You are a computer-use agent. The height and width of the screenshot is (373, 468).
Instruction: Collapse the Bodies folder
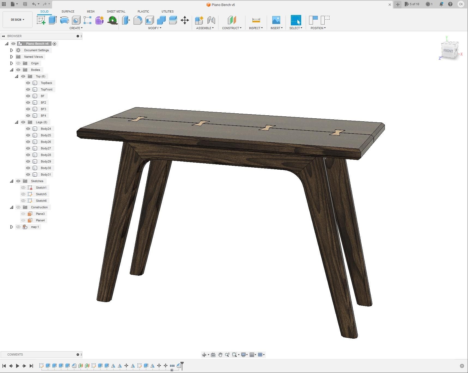pos(11,70)
